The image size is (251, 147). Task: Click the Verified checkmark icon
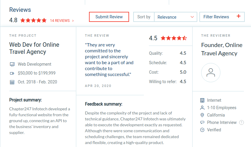(x=202, y=130)
